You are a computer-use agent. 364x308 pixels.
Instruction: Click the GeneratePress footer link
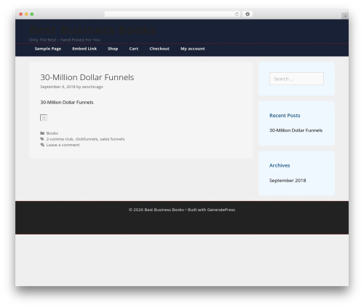pyautogui.click(x=221, y=210)
